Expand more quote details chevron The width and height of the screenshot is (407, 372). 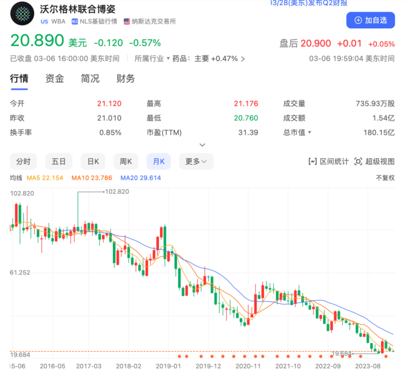tap(202, 145)
